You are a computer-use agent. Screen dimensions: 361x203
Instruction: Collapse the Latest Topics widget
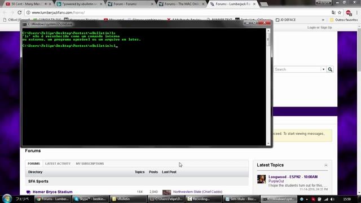[x=326, y=165]
